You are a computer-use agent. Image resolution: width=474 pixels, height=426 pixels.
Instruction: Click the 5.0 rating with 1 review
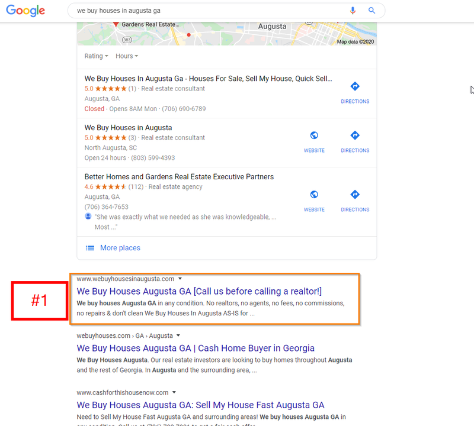click(x=110, y=89)
